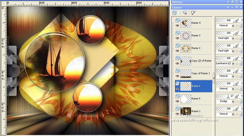Adjust Raster 6 opacity slider at 100
Screen dimensions: 244x136
(x=225, y=83)
